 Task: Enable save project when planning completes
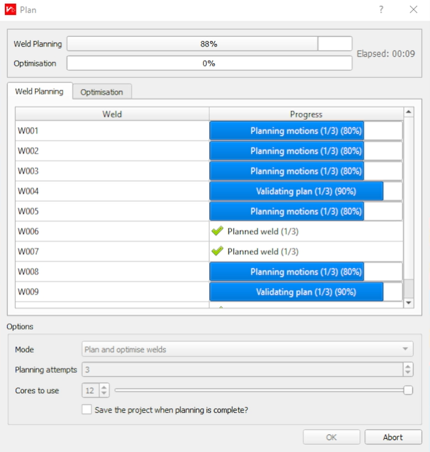click(x=87, y=410)
